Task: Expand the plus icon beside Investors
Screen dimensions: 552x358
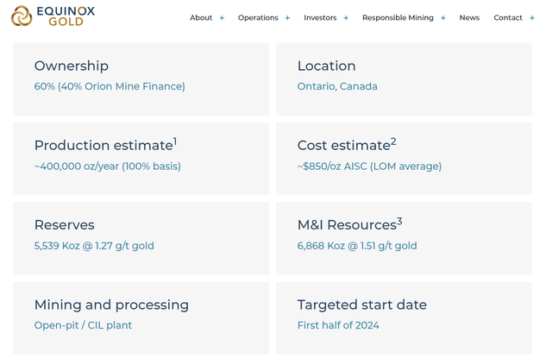Action: tap(346, 18)
